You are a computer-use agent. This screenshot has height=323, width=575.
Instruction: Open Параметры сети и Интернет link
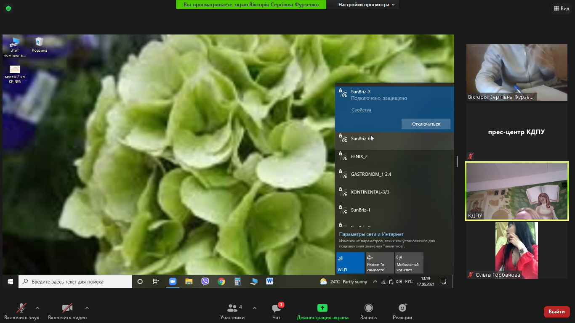pyautogui.click(x=371, y=234)
